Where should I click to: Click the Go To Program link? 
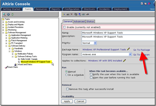141,55
